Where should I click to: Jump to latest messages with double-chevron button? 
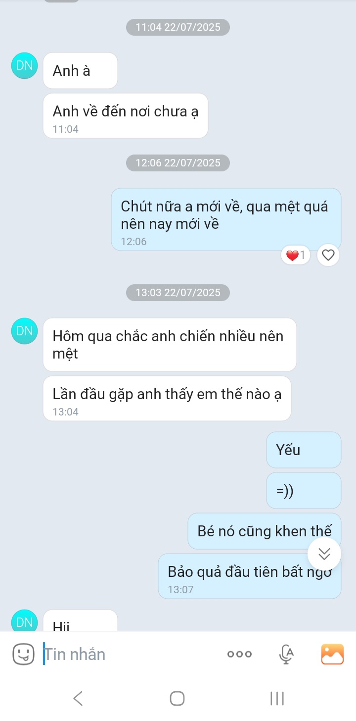pos(324,554)
